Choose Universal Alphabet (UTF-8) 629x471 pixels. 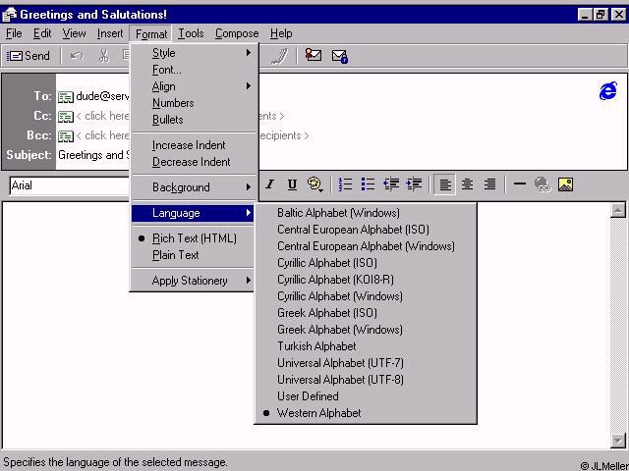pyautogui.click(x=366, y=380)
